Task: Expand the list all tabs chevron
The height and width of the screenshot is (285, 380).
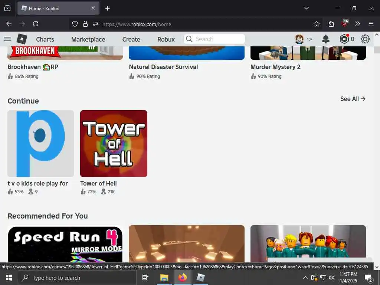Action: [x=306, y=8]
